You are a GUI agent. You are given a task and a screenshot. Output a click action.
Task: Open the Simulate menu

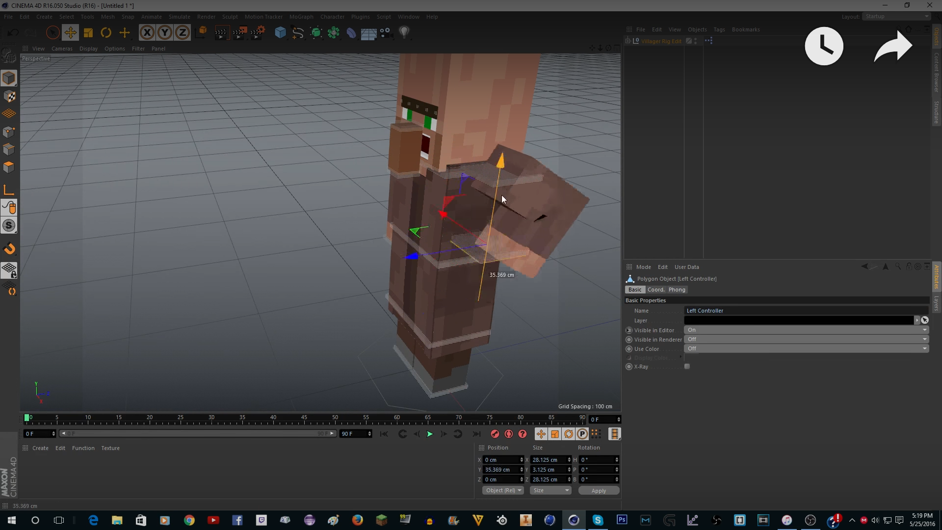click(179, 17)
